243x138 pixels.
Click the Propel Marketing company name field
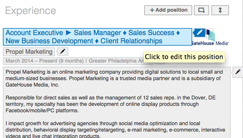pyautogui.click(x=29, y=52)
